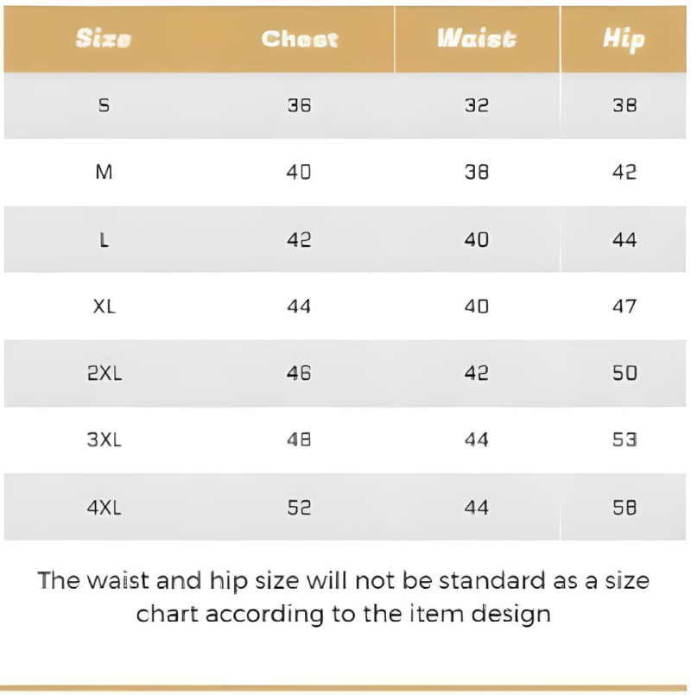Image resolution: width=691 pixels, height=695 pixels.
Task: Select the 4XL size row label
Action: pyautogui.click(x=104, y=508)
